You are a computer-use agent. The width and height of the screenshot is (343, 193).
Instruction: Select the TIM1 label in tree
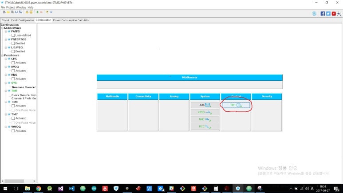[14, 91]
